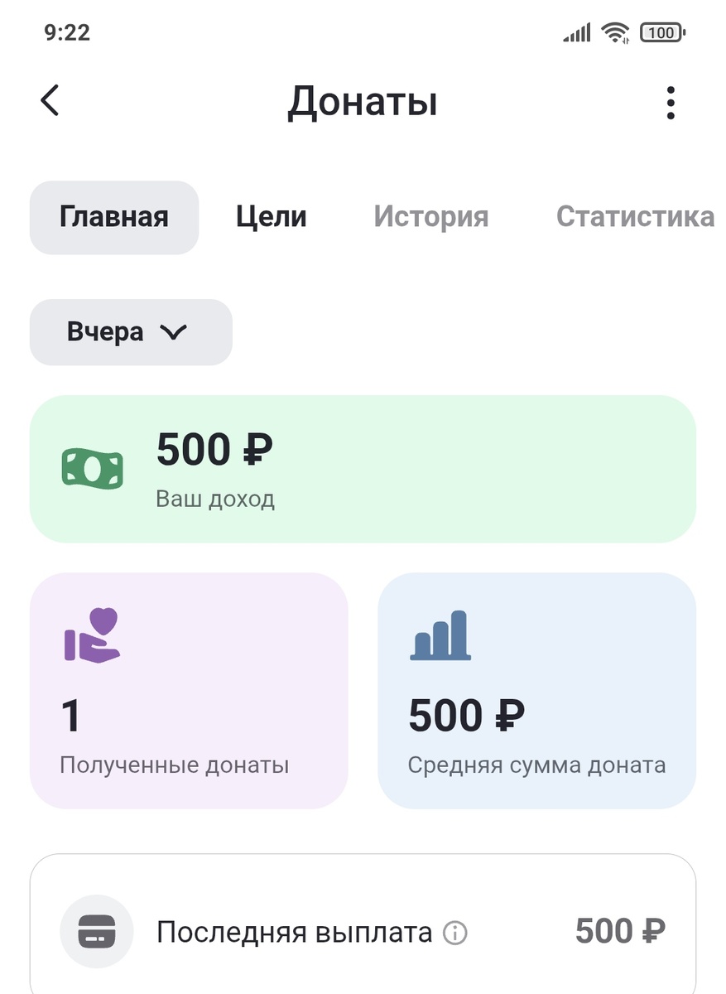Click the blue bar chart average icon
Screen dimensions: 726x994
click(x=441, y=635)
